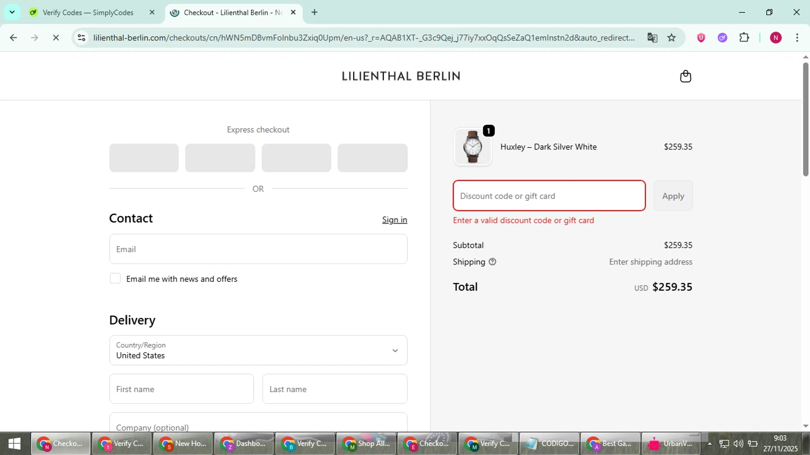Image resolution: width=810 pixels, height=455 pixels.
Task: Click the red shield extension icon
Action: tap(701, 38)
